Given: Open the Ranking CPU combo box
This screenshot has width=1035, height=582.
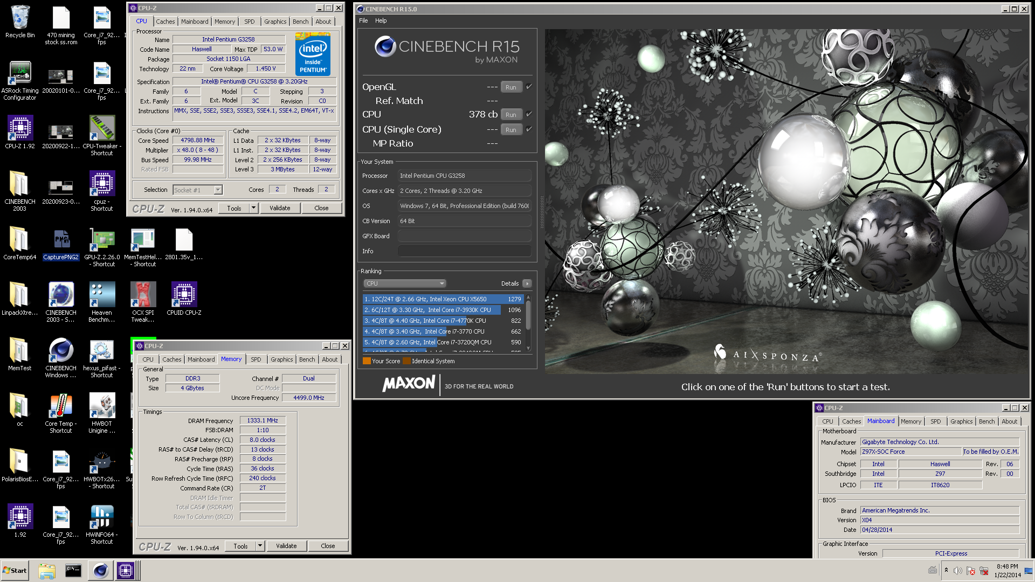Looking at the screenshot, I should (x=405, y=283).
